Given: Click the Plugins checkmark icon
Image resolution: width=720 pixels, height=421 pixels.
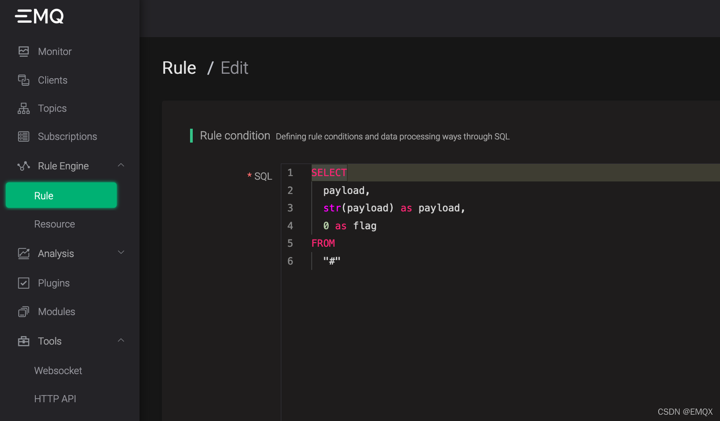Looking at the screenshot, I should (x=24, y=283).
